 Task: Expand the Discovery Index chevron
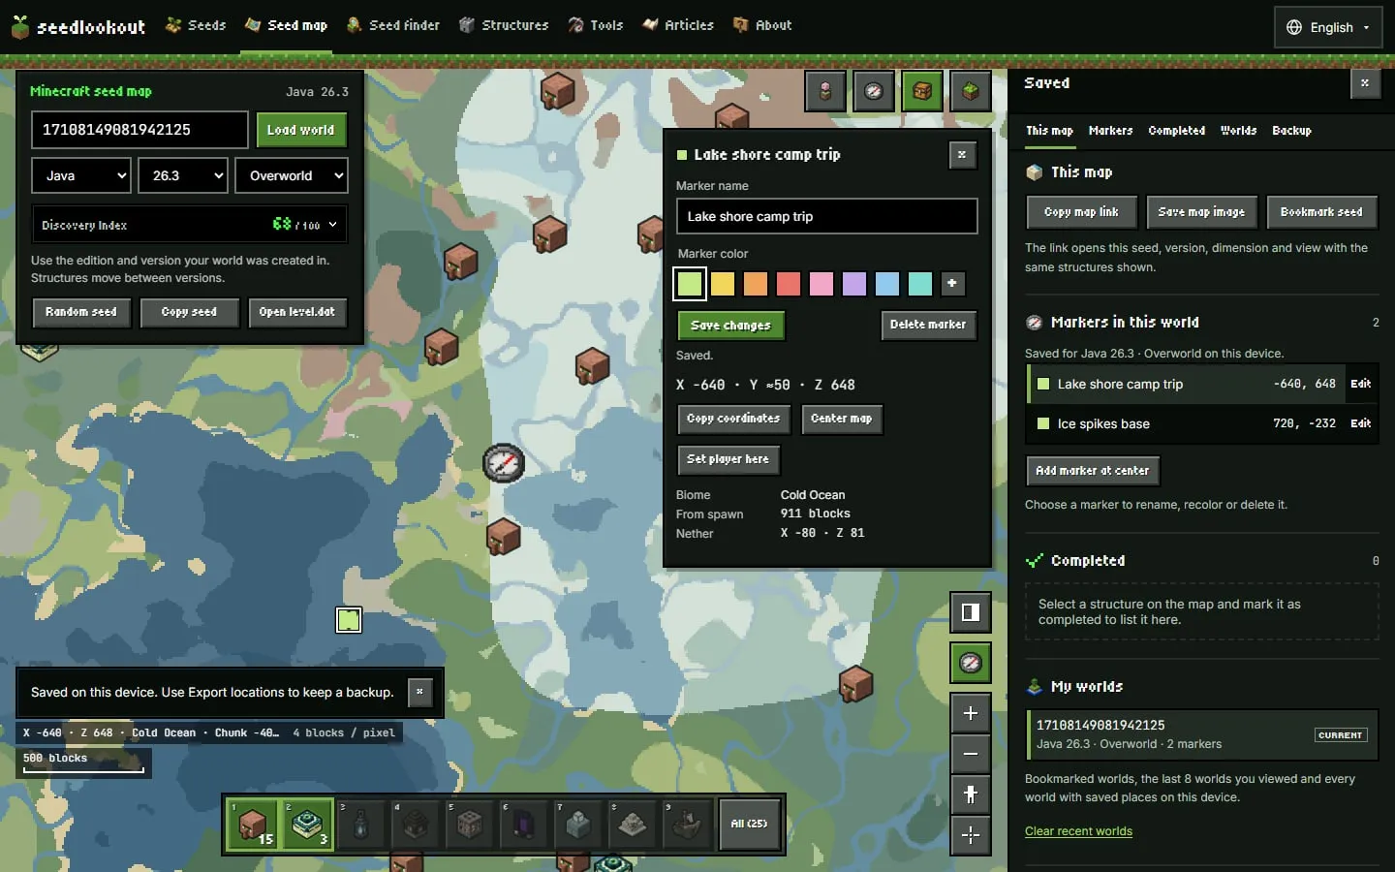[x=333, y=224]
